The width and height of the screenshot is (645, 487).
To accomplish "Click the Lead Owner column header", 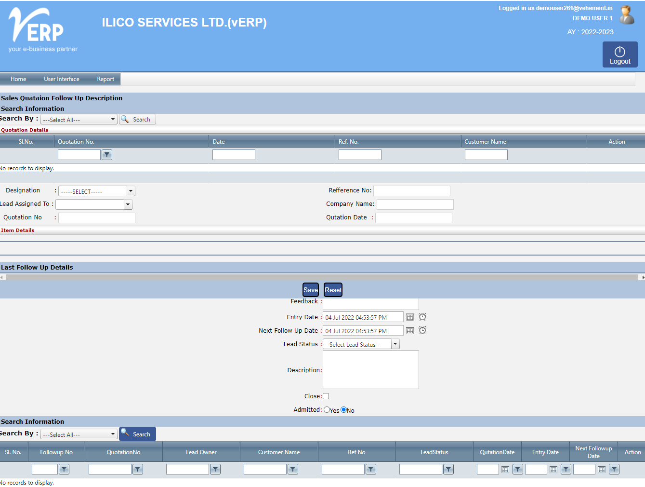I will click(x=201, y=452).
